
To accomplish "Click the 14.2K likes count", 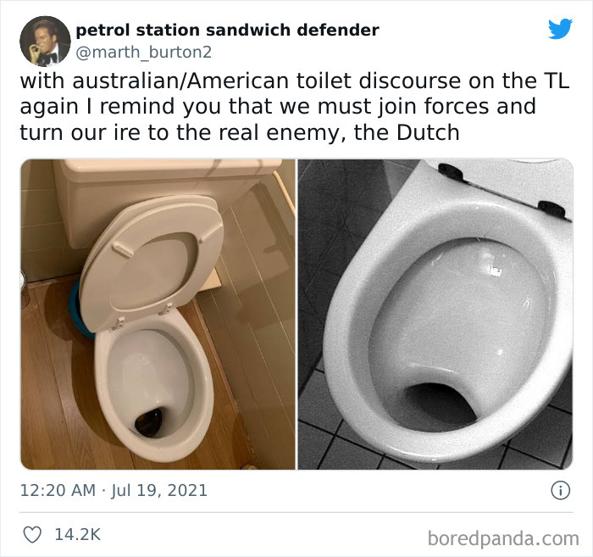I will (x=78, y=534).
